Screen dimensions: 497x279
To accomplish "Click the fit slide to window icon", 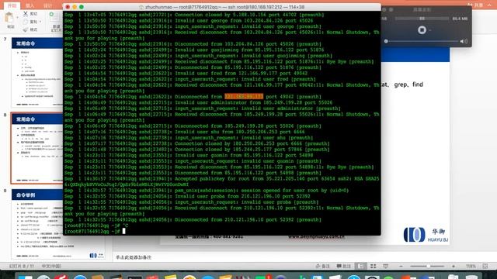I will pyautogui.click(x=485, y=267).
